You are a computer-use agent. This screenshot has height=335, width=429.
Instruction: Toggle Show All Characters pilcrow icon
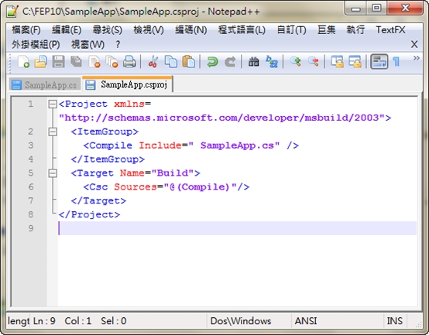396,61
